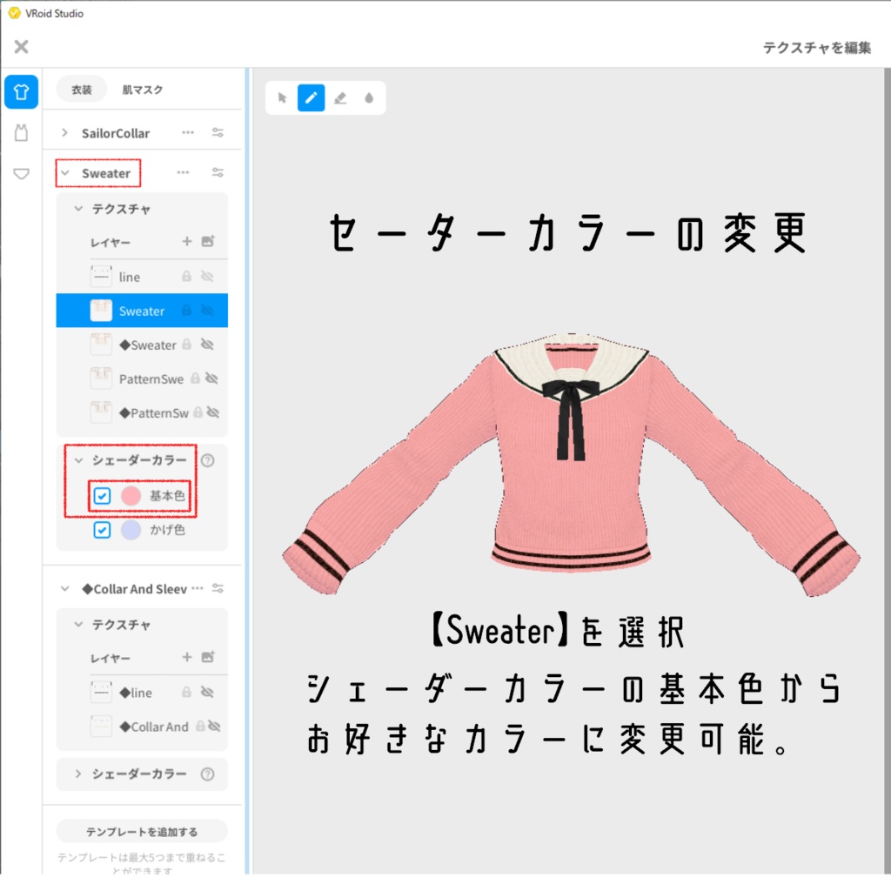This screenshot has width=891, height=891.
Task: Select the eraser tool
Action: pyautogui.click(x=339, y=98)
